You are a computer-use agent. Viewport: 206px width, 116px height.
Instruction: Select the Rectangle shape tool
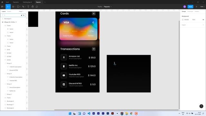18,7
